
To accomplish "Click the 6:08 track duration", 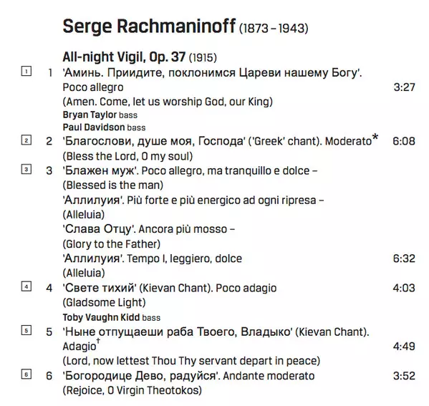I will point(404,141).
